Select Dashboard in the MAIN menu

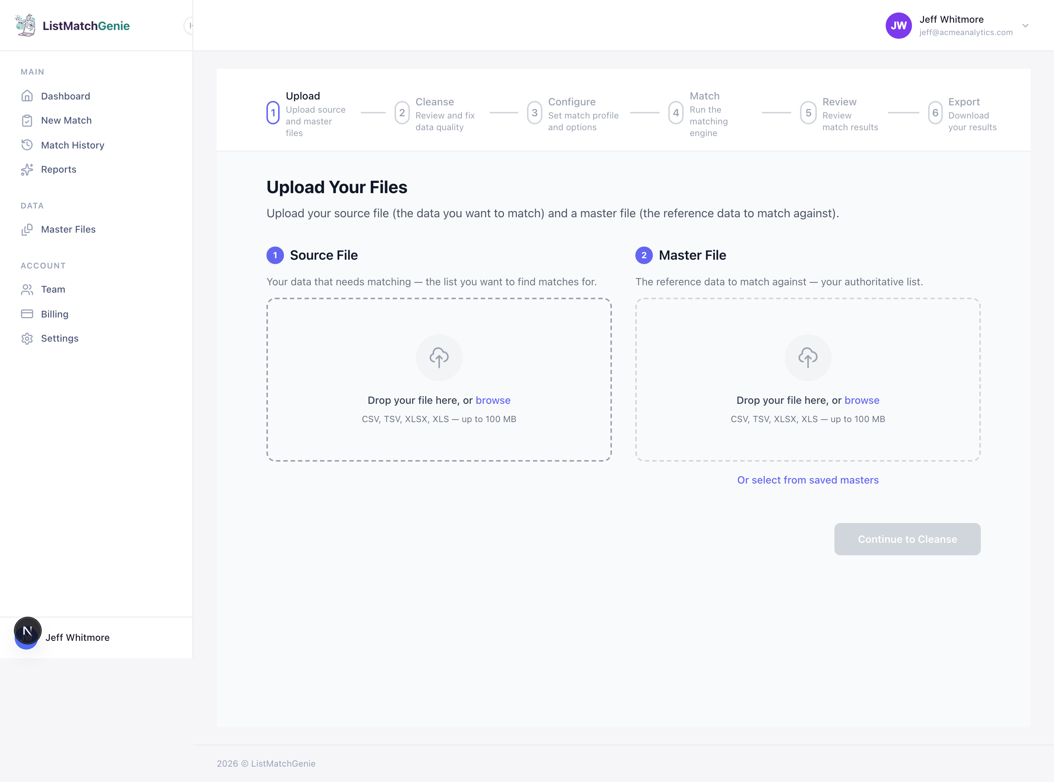coord(66,95)
